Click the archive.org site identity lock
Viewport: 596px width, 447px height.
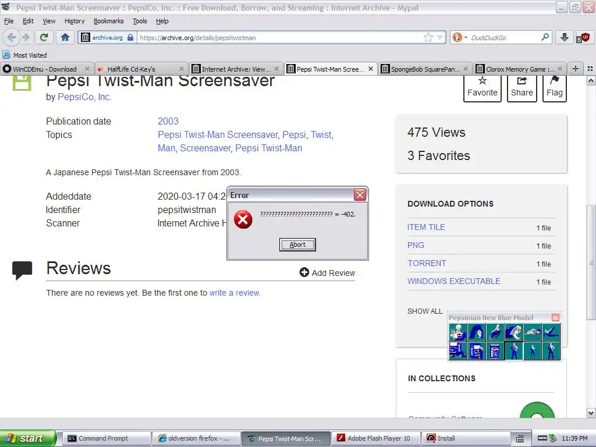[107, 37]
